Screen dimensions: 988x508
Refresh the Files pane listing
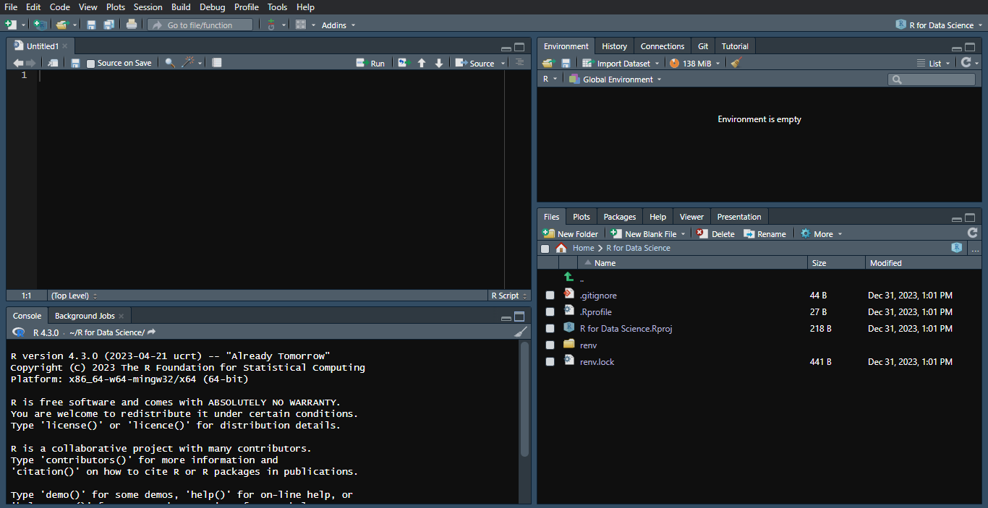(x=972, y=233)
